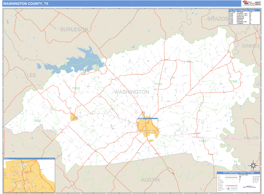Click the large blue lake
This screenshot has width=264, height=194.
tap(79, 63)
